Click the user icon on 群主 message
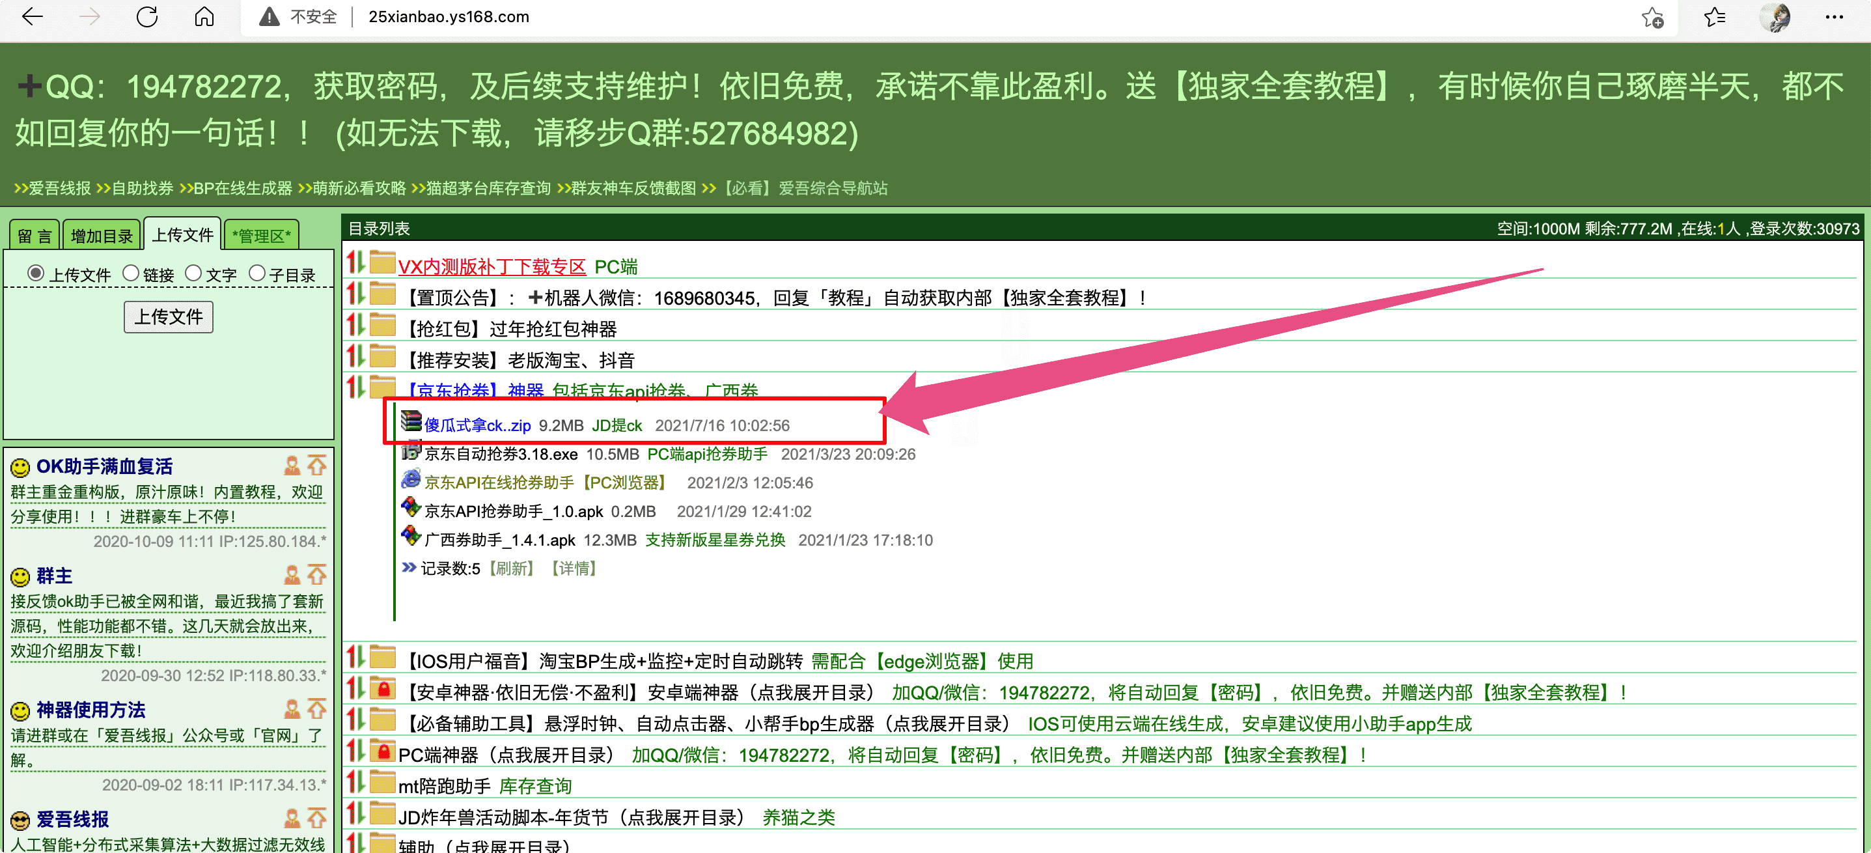Image resolution: width=1871 pixels, height=853 pixels. click(292, 576)
